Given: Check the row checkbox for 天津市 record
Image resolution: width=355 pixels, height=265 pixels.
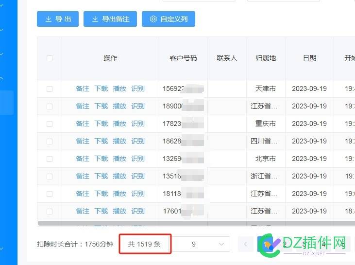Looking at the screenshot, I should 50,89.
